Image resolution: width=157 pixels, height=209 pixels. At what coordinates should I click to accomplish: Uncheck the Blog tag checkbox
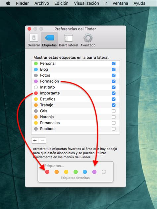click(114, 69)
